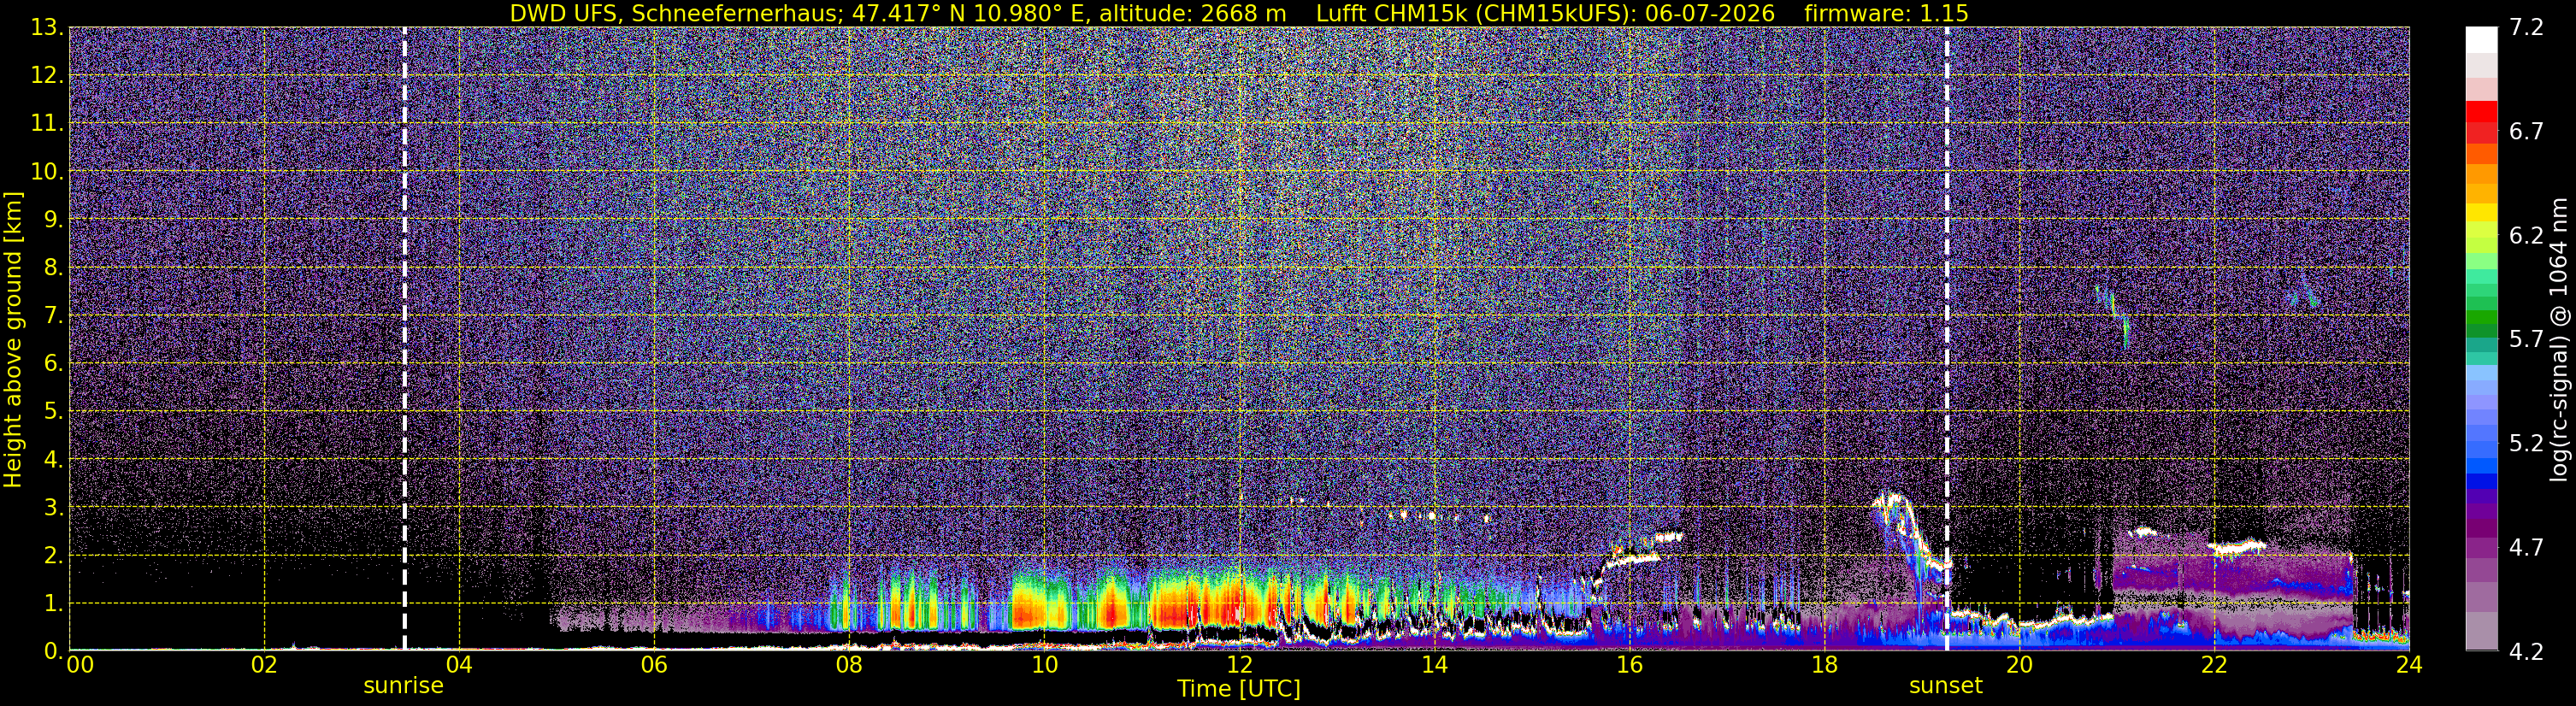Viewport: 2576px width, 706px height.
Task: Click the red segment of the colorbar
Action: pyautogui.click(x=2481, y=112)
